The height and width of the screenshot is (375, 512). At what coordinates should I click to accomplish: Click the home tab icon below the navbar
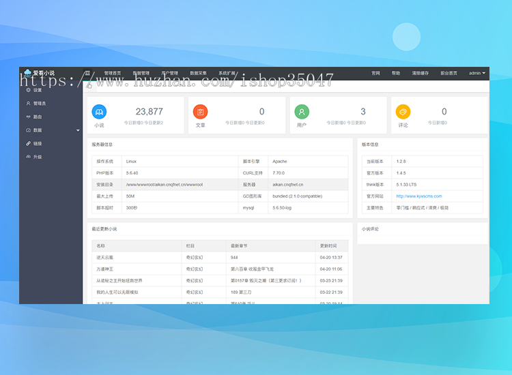pyautogui.click(x=89, y=86)
